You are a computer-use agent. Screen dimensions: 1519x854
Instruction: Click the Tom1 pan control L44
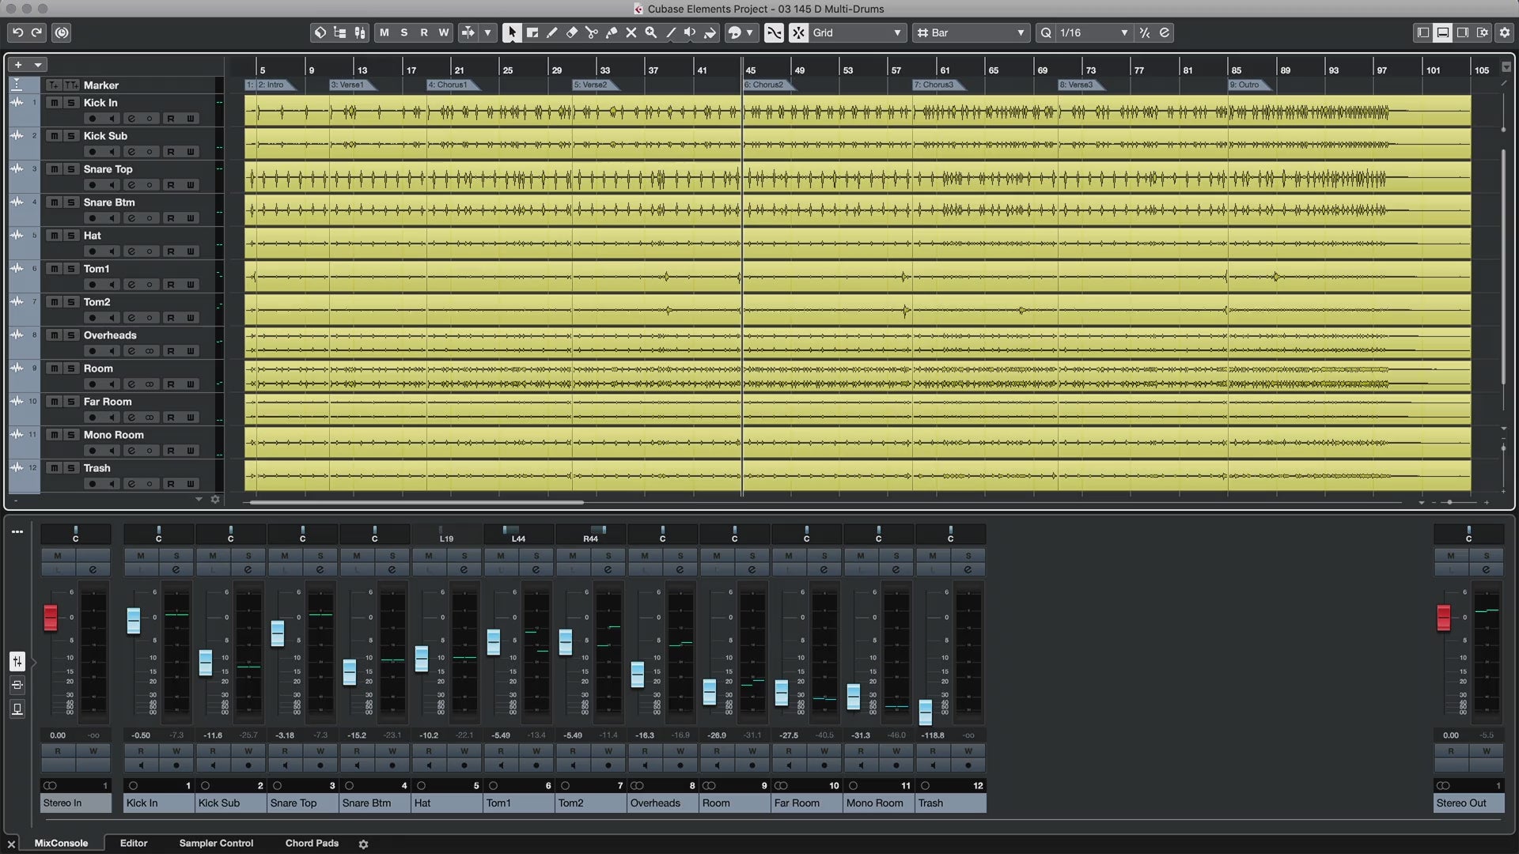(518, 535)
